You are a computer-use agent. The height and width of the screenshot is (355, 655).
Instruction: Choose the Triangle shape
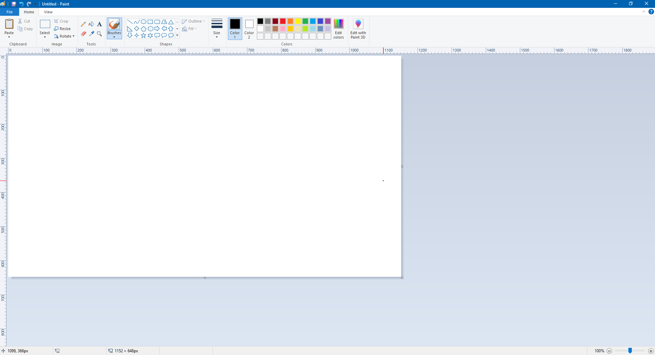pos(171,22)
